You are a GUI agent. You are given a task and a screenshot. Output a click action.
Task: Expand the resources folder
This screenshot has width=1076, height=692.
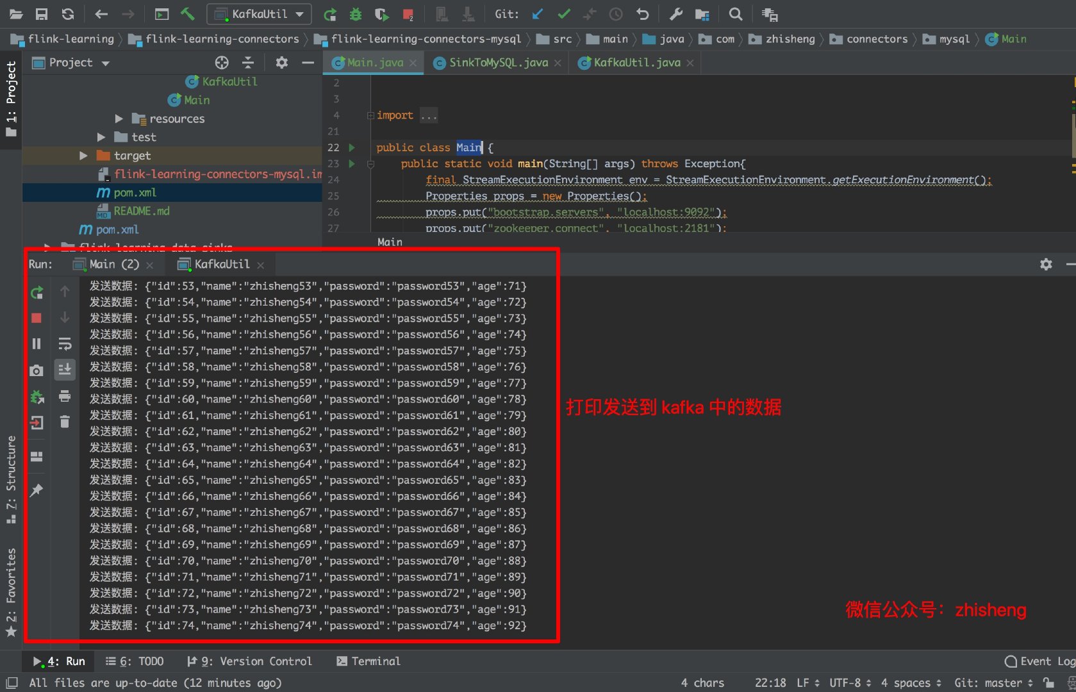[119, 119]
